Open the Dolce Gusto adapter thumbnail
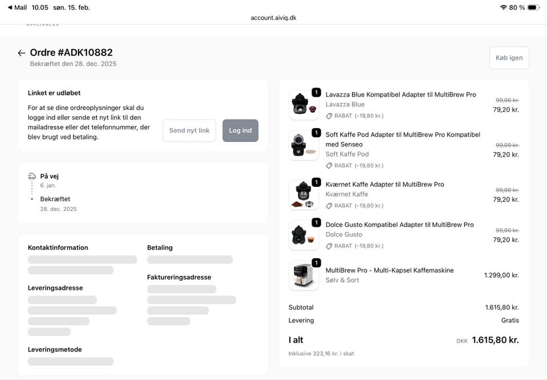 click(303, 235)
